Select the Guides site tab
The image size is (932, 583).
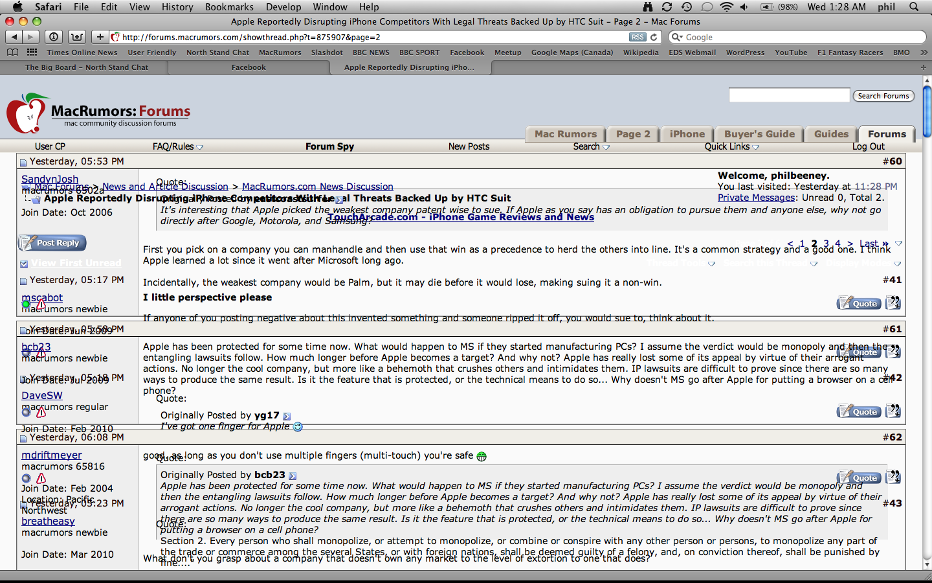pyautogui.click(x=831, y=134)
